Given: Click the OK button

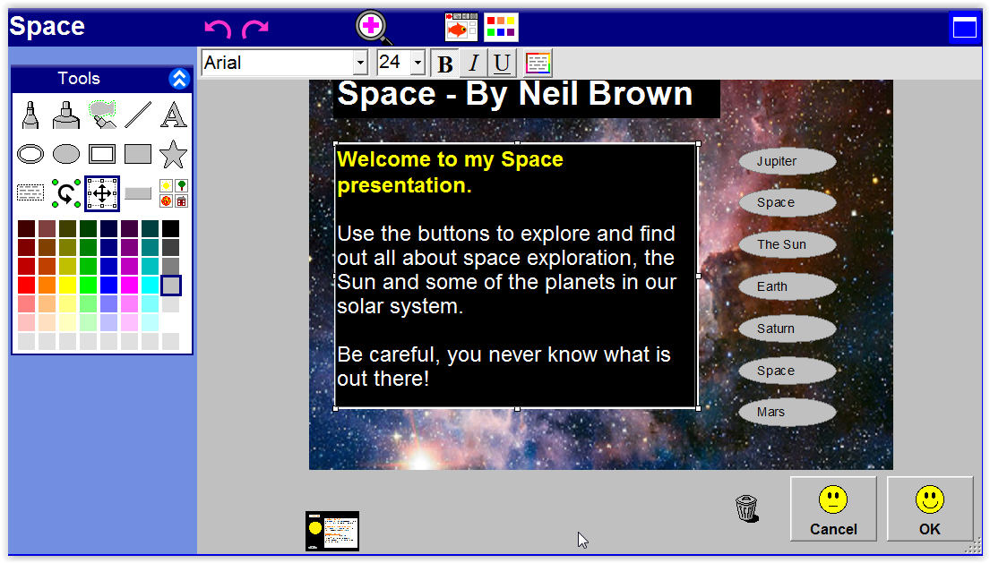Looking at the screenshot, I should point(929,508).
